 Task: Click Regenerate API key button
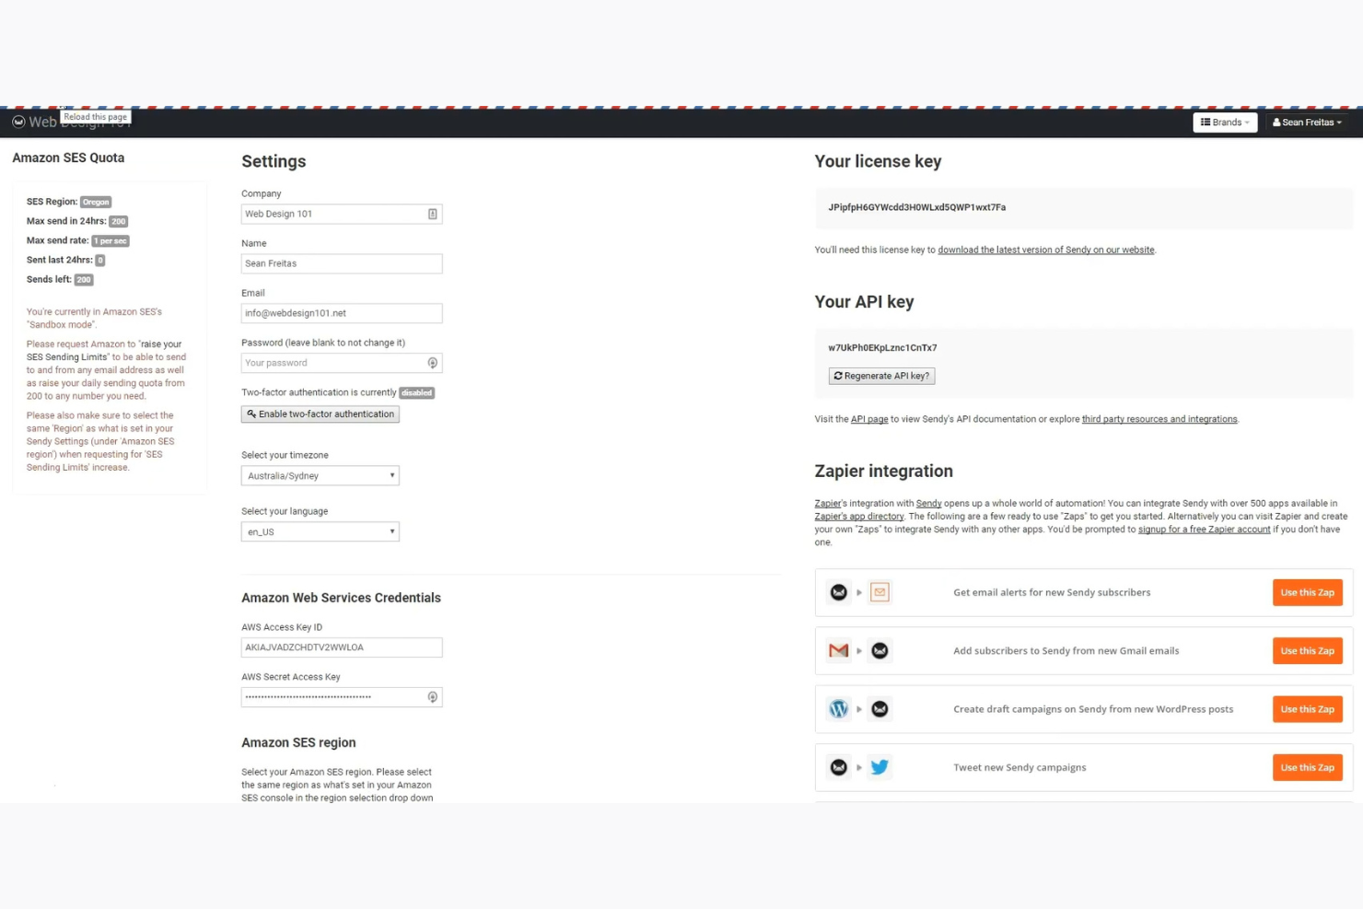coord(881,376)
